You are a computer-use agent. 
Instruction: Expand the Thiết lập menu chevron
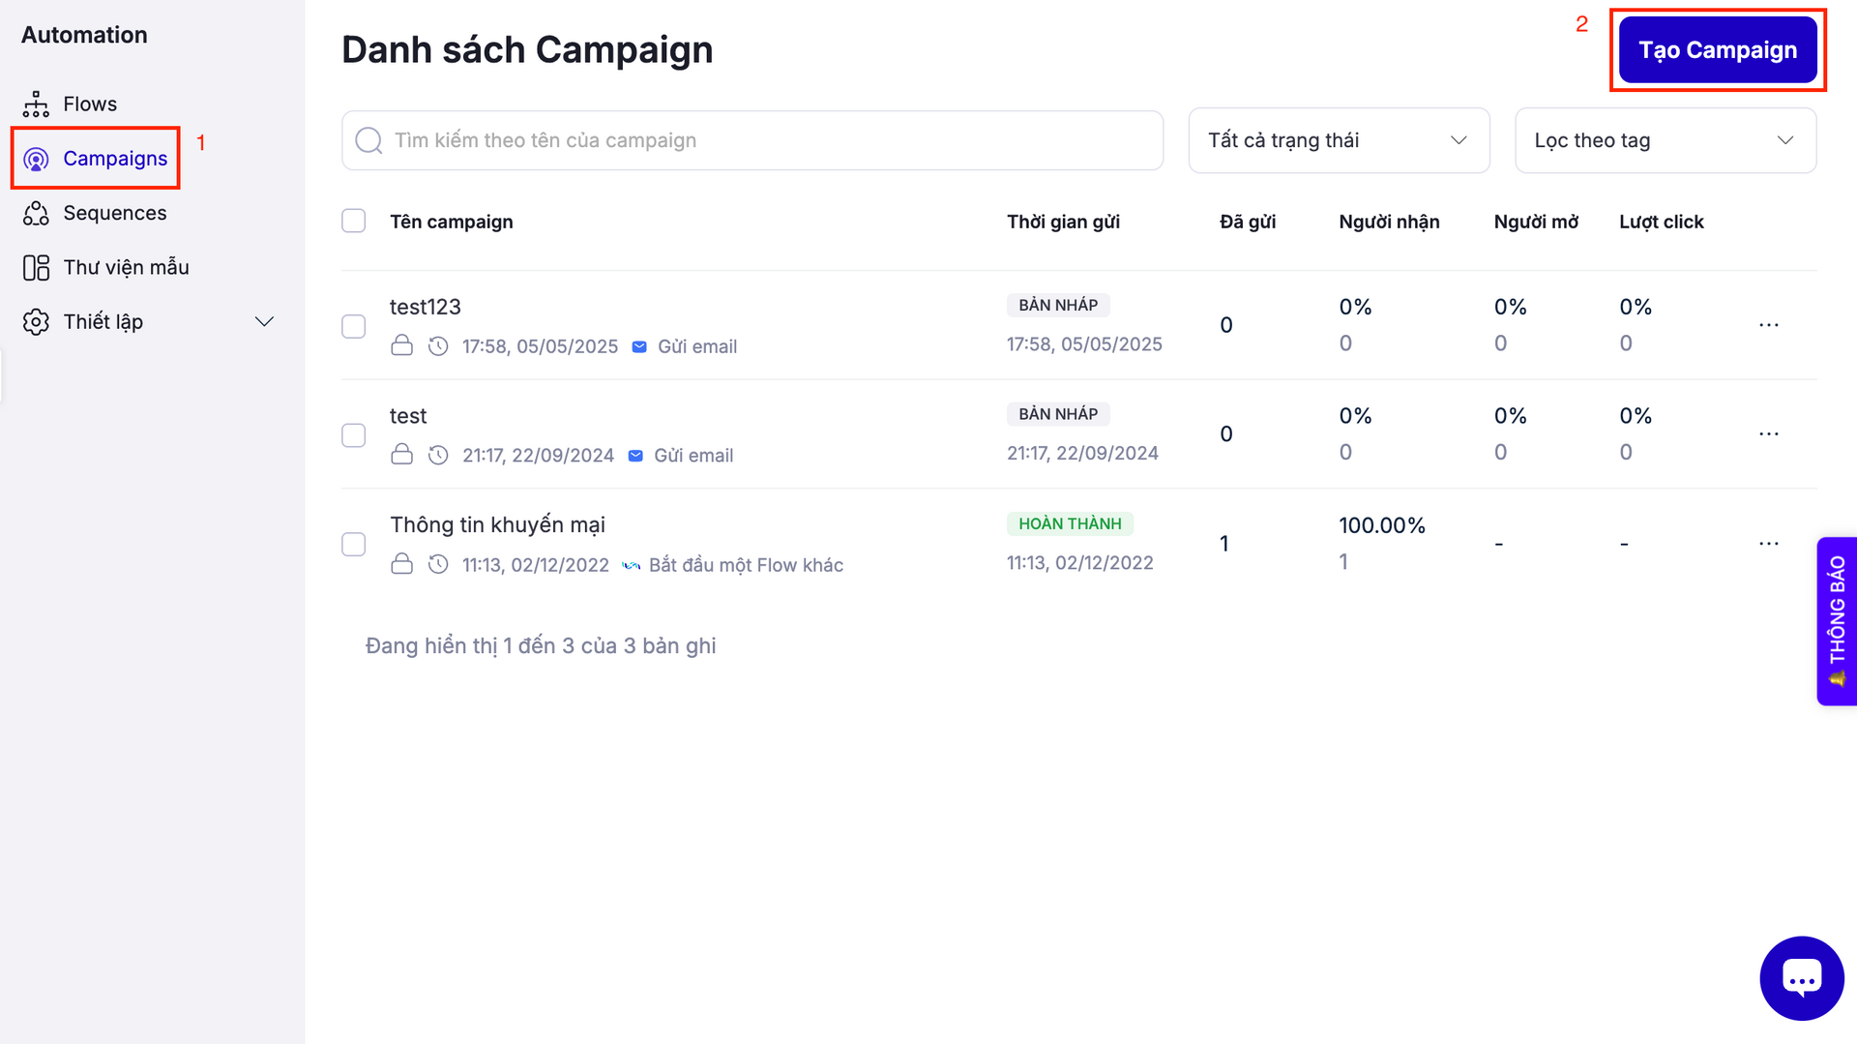pyautogui.click(x=264, y=321)
